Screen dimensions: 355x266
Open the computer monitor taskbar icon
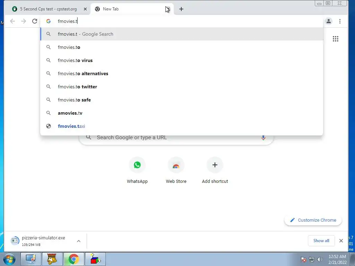pos(31,259)
